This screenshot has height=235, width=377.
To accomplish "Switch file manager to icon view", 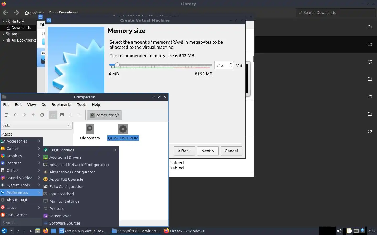I will [x=53, y=115].
